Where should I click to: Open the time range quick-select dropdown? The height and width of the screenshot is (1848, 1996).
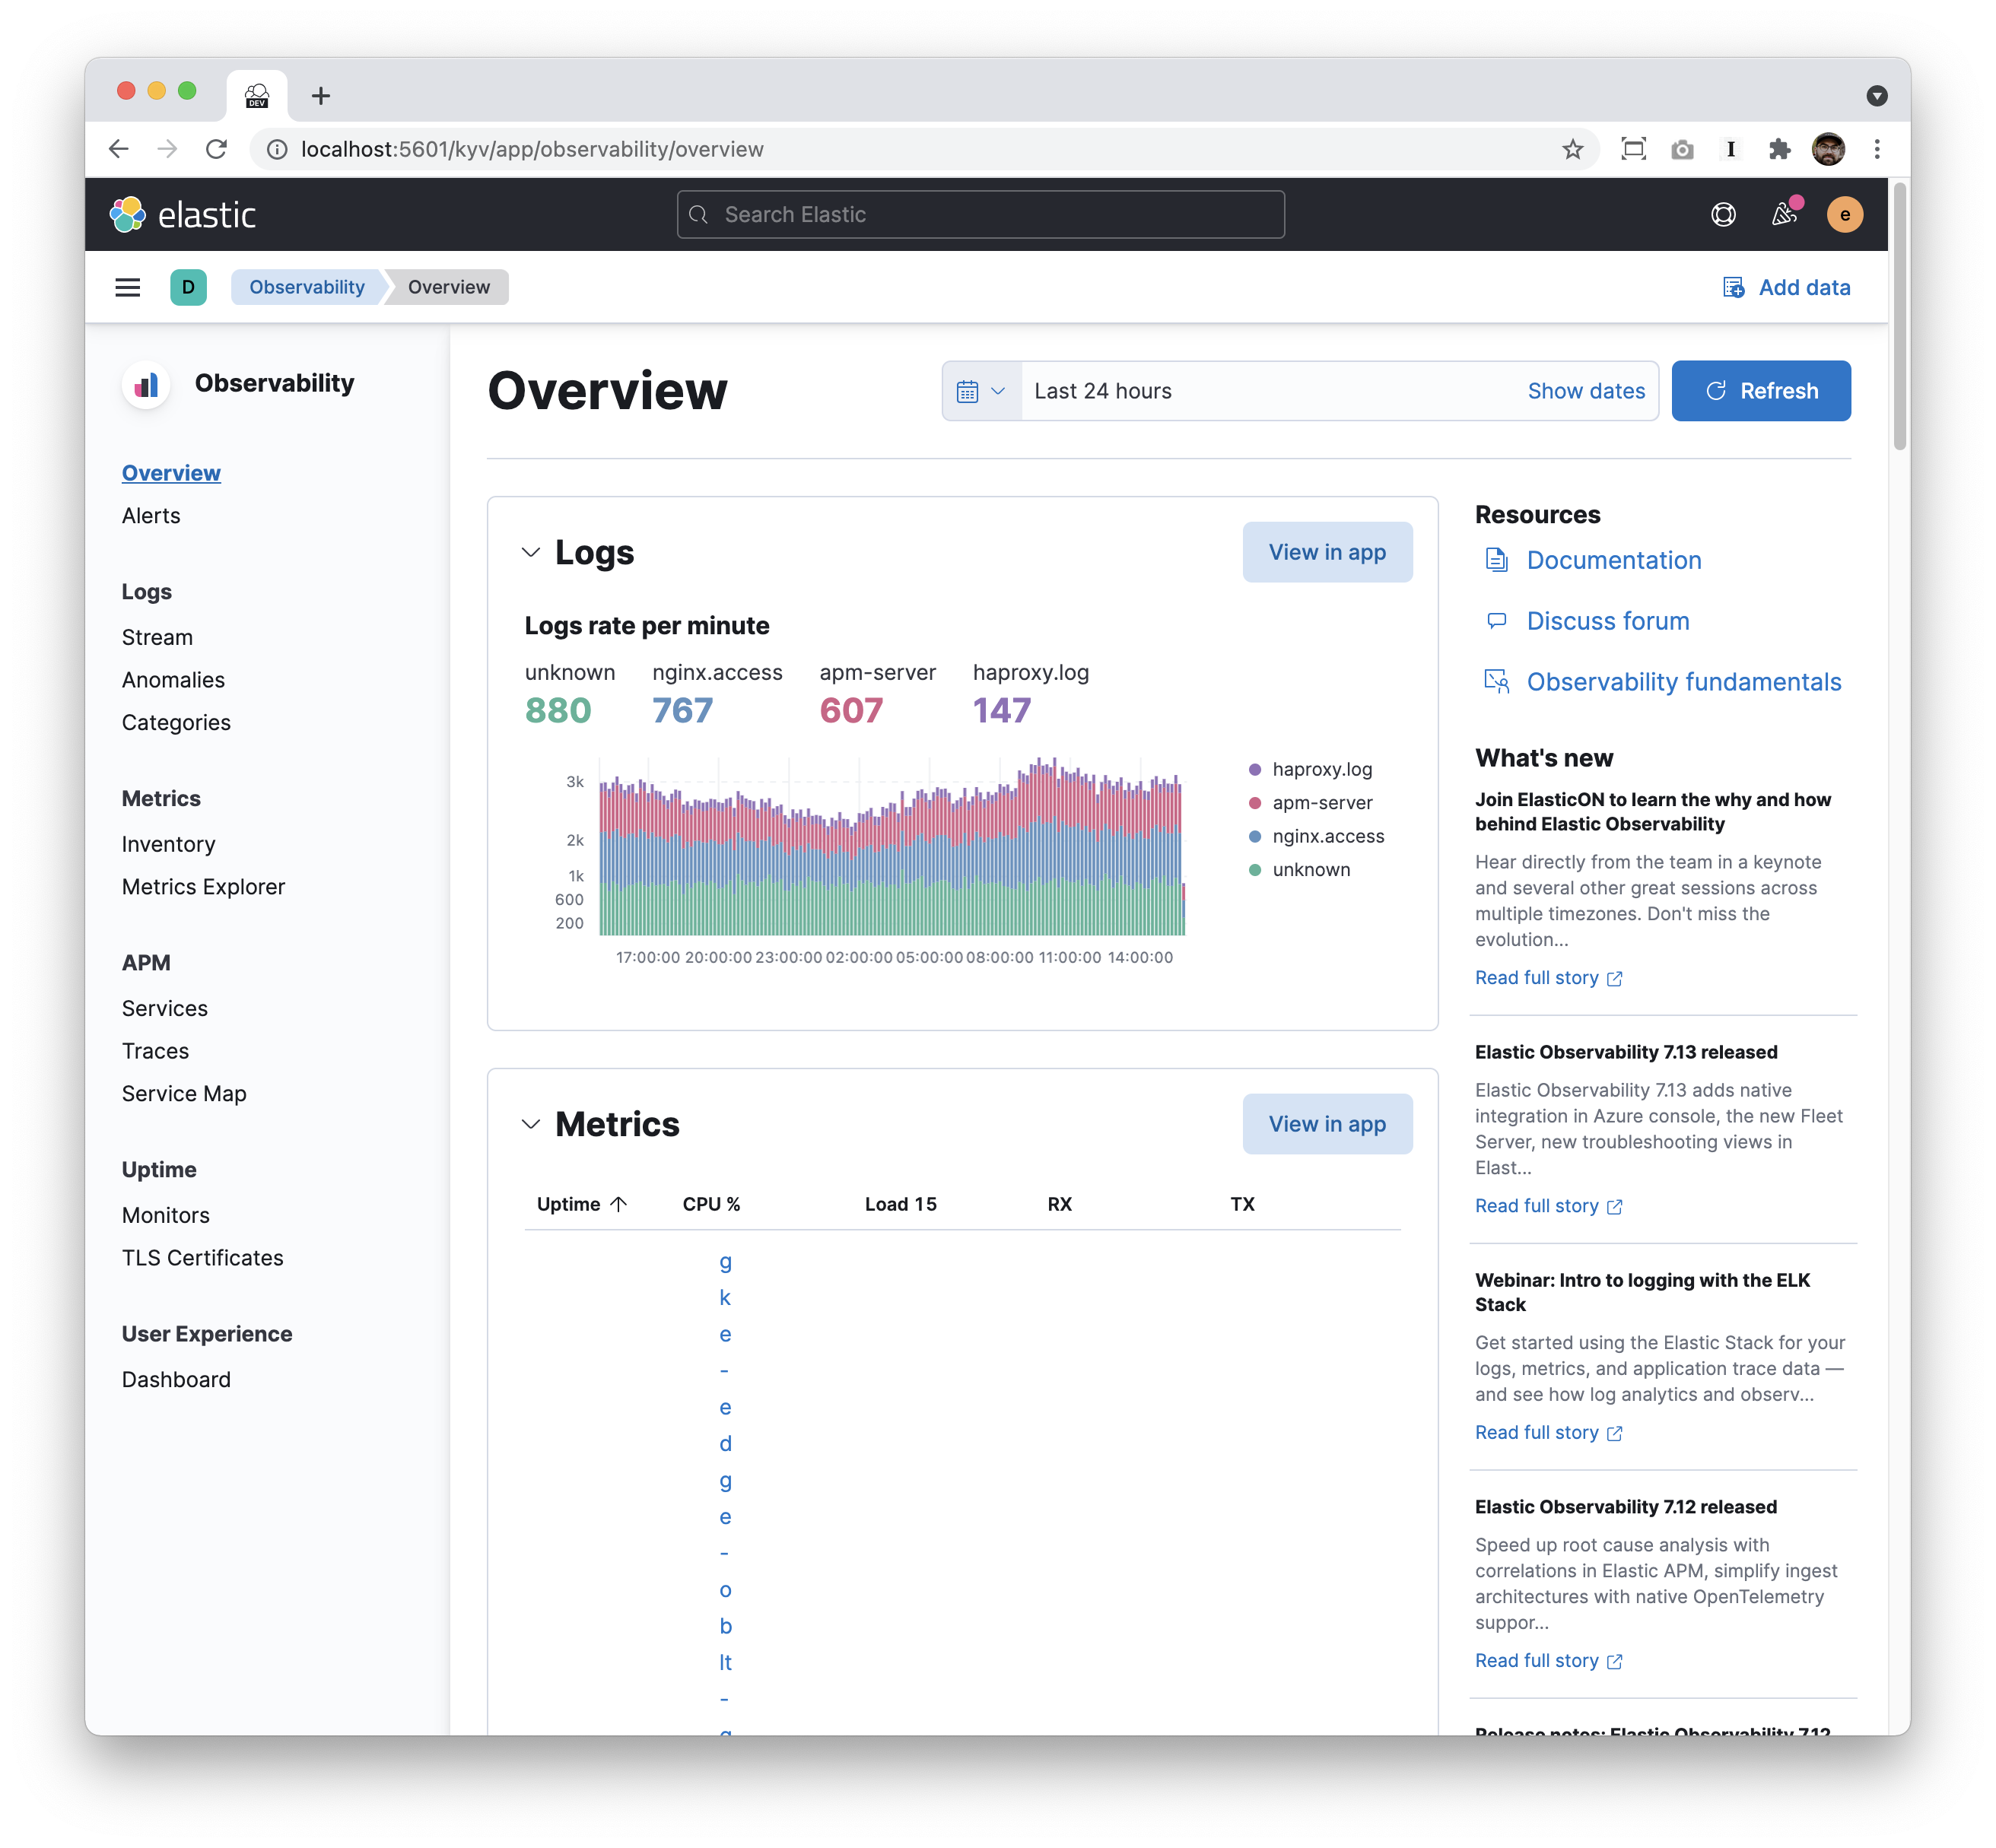[981, 390]
